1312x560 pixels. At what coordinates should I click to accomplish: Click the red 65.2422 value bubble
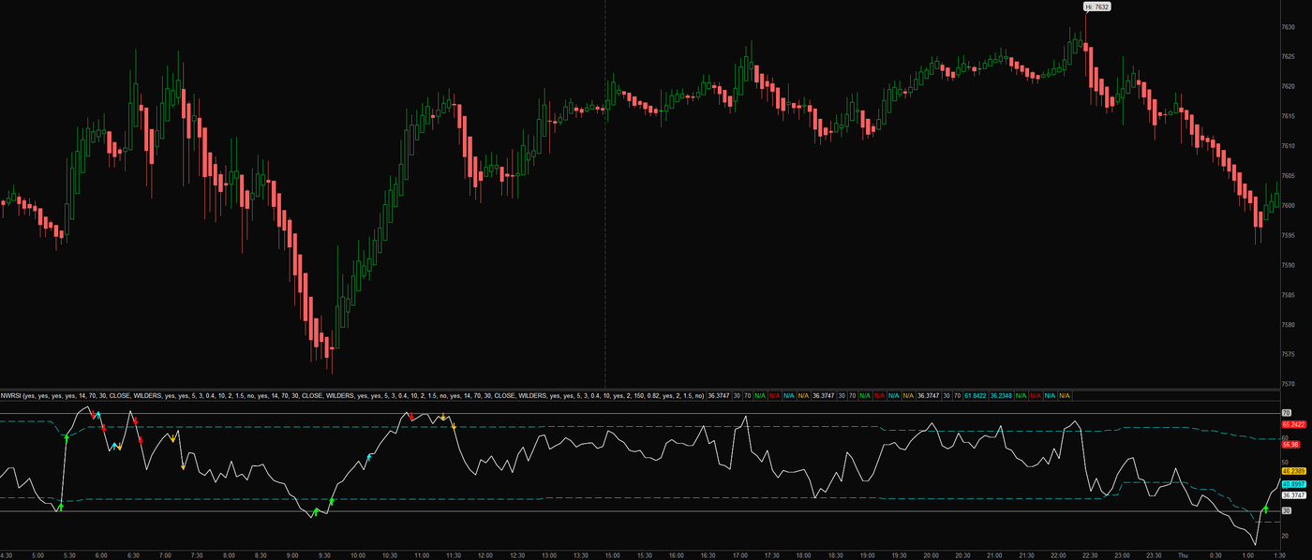pos(1293,425)
